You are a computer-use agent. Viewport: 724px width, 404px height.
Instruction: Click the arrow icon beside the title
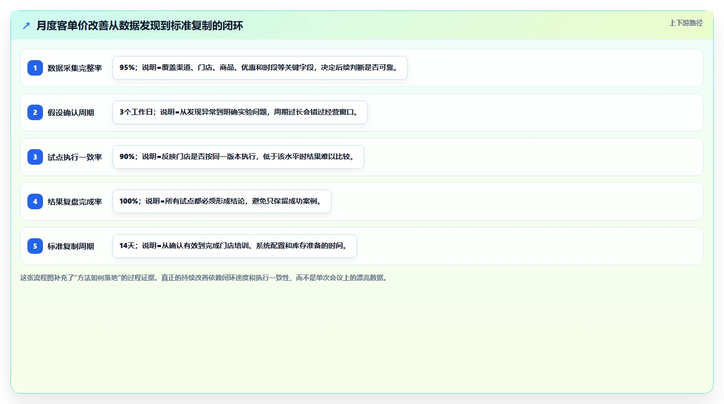pos(26,26)
